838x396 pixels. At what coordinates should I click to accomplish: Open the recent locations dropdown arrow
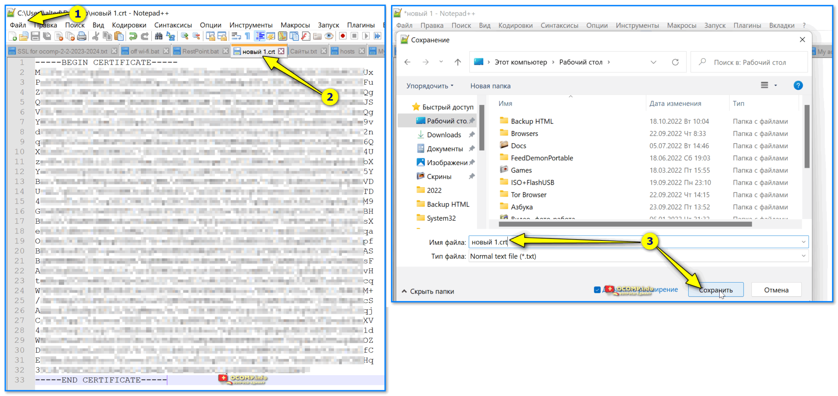441,62
